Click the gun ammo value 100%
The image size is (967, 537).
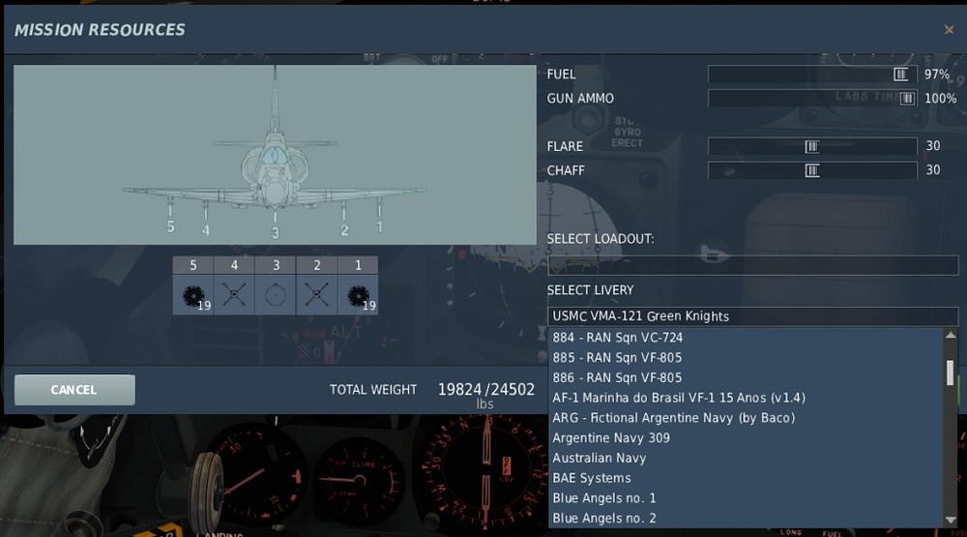click(x=941, y=98)
